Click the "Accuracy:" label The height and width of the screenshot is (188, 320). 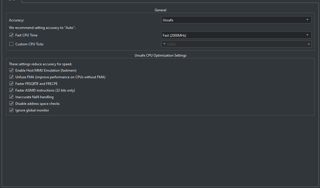point(17,20)
